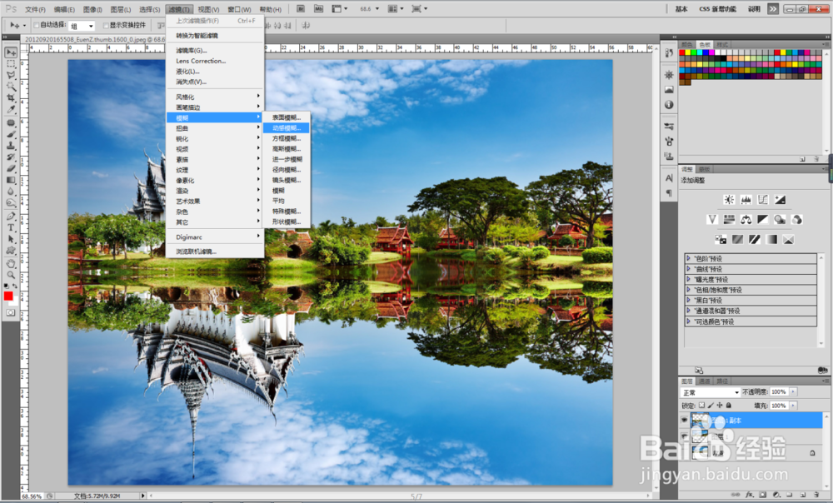Viewport: 833px width, 503px height.
Task: Toggle Show Transform Controls (显示变换控件) checkbox
Action: 105,26
